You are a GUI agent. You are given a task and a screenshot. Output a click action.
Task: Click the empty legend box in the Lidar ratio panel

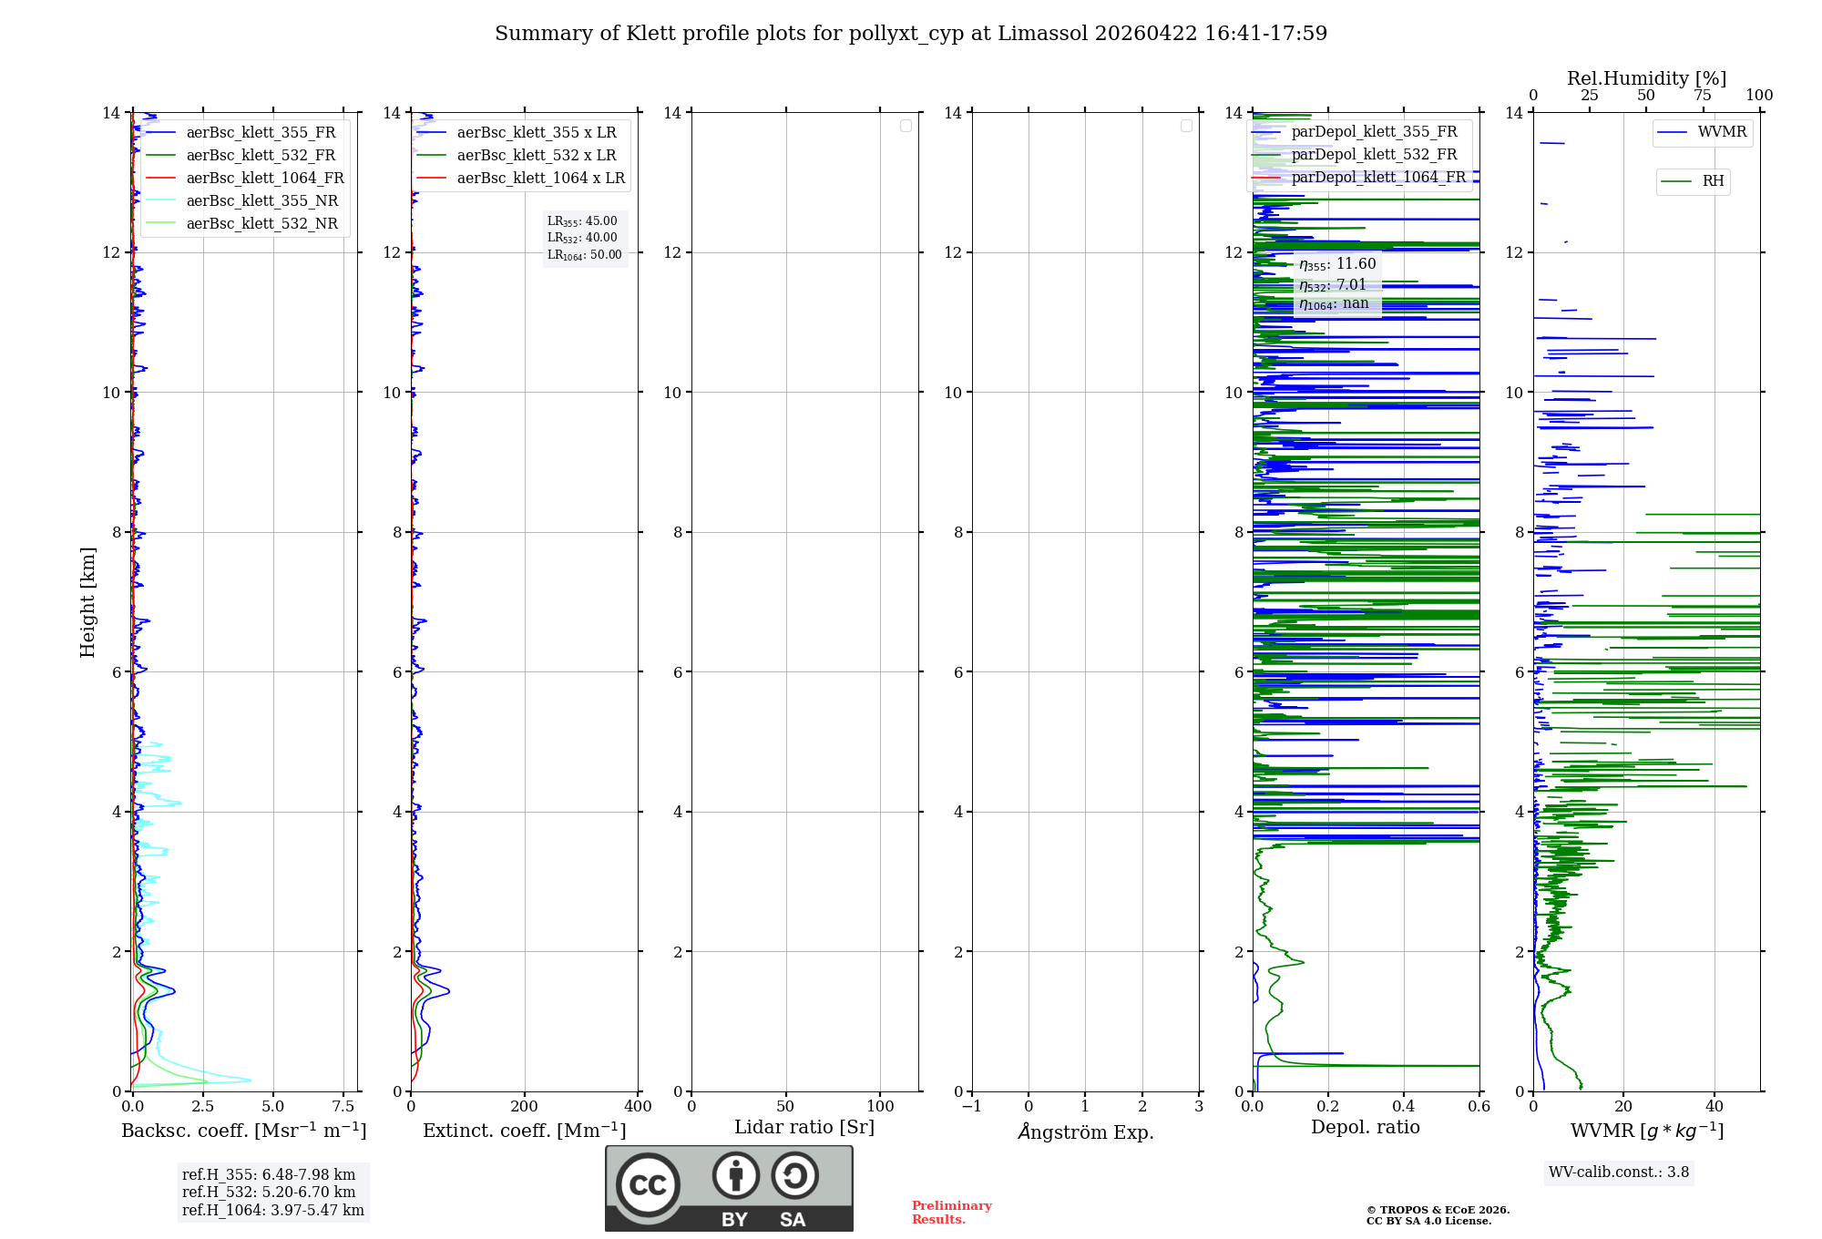[x=906, y=126]
